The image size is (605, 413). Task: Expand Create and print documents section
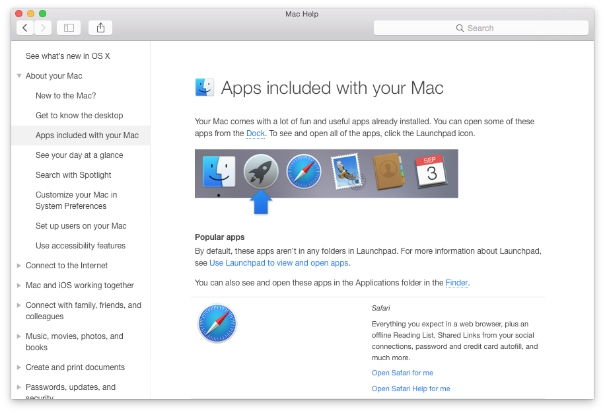(19, 367)
